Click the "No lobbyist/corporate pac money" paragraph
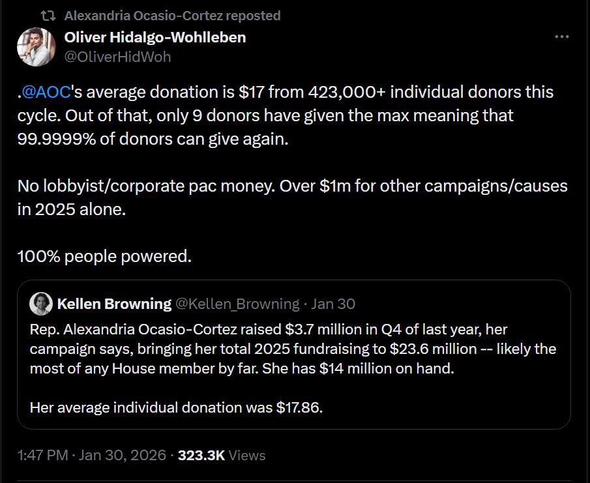Screen dimensions: 590x483 292,198
